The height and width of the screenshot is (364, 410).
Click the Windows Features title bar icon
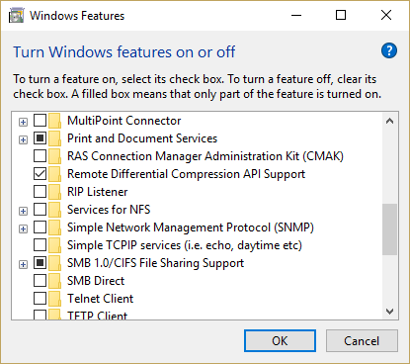[x=16, y=16]
